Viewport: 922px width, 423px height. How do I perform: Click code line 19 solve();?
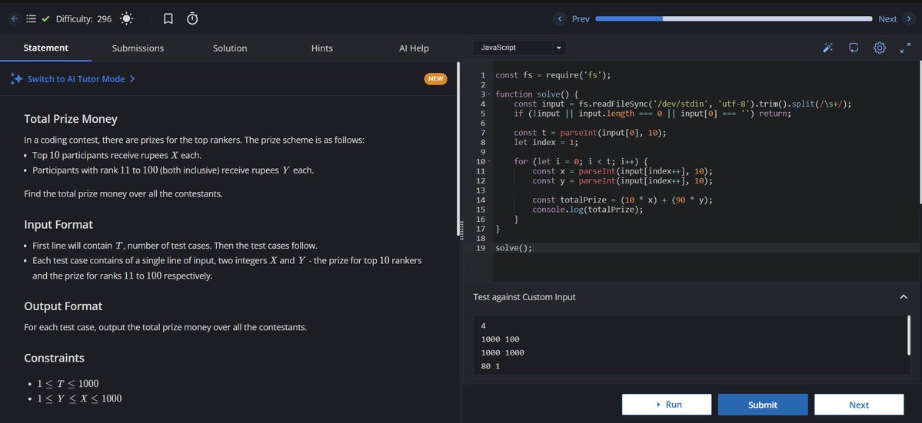[x=514, y=247]
